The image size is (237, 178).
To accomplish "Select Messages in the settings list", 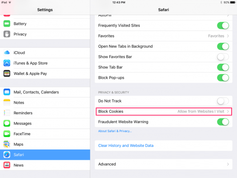I will (45, 123).
